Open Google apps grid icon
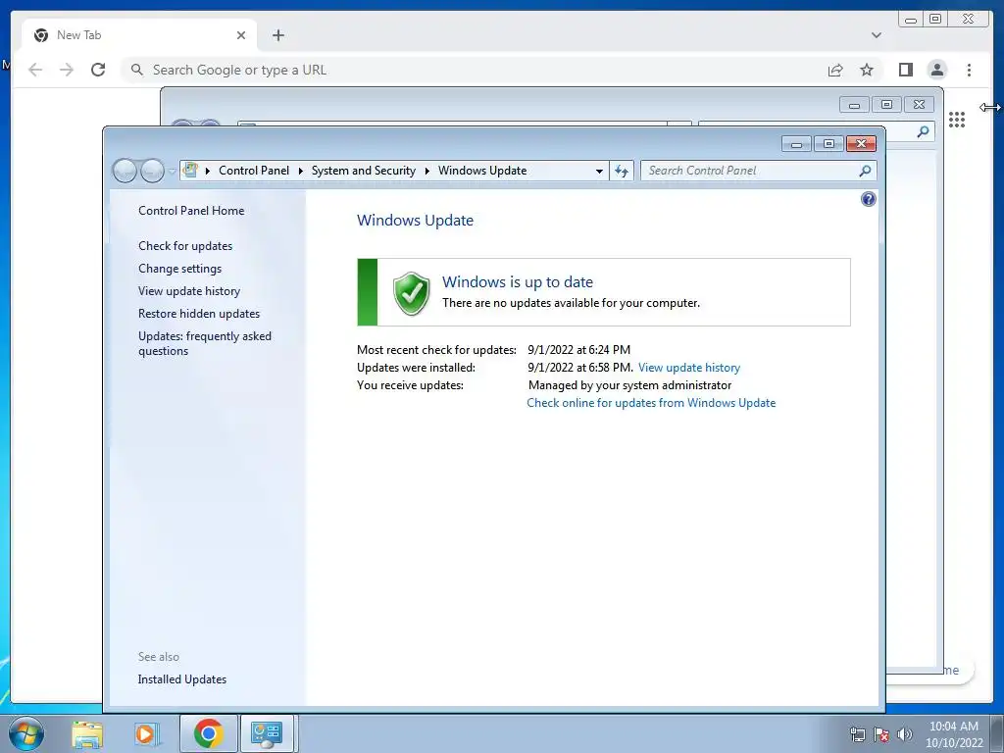 pyautogui.click(x=957, y=120)
